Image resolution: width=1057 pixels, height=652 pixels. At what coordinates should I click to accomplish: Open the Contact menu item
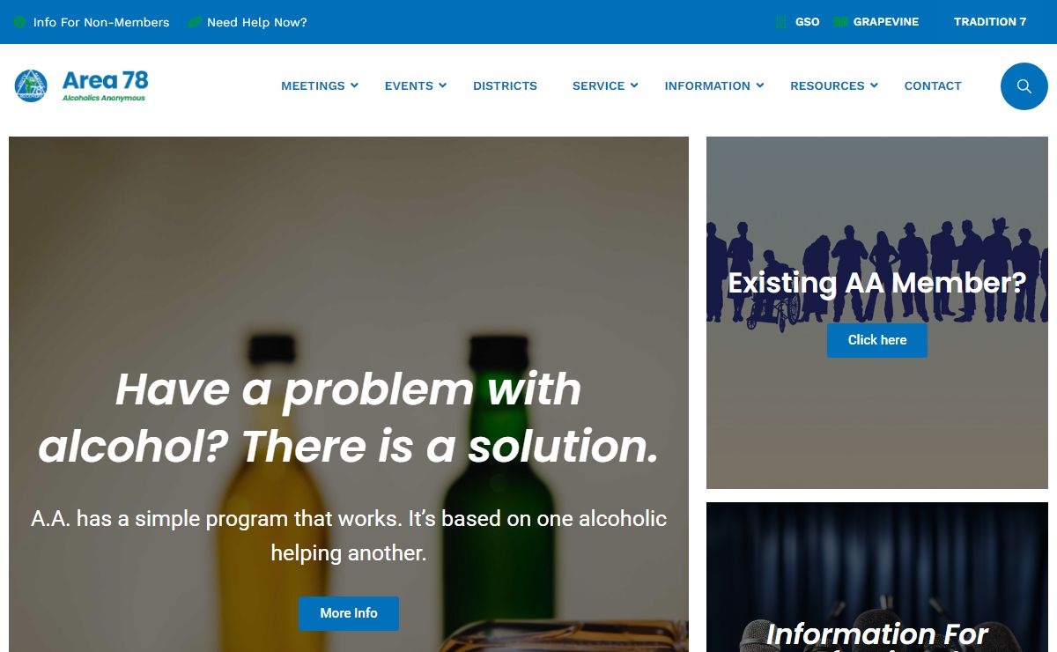point(933,85)
